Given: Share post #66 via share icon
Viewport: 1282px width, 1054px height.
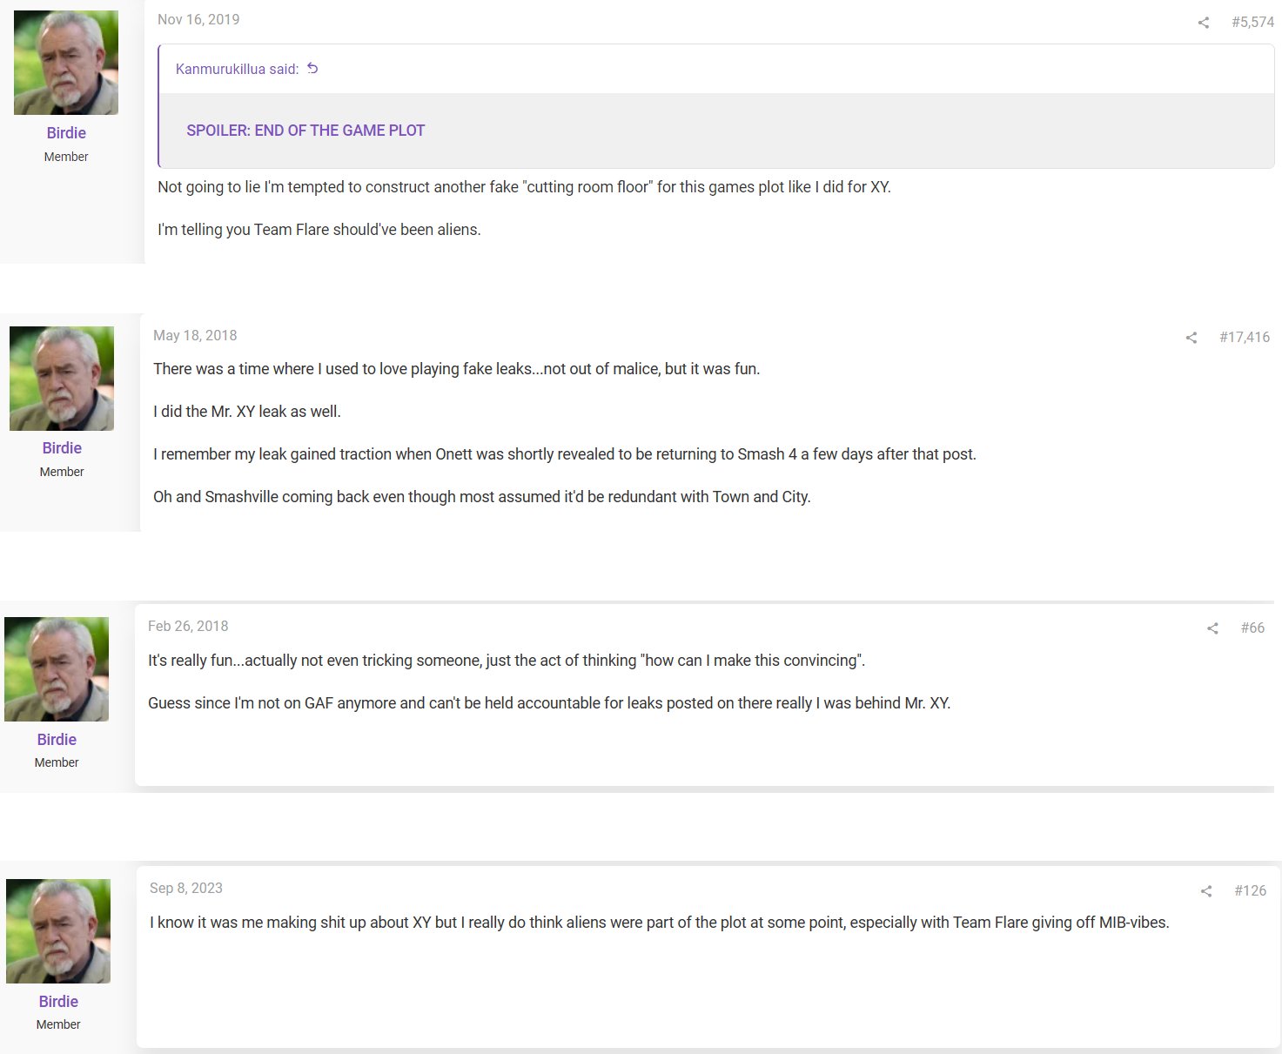Looking at the screenshot, I should [x=1212, y=628].
